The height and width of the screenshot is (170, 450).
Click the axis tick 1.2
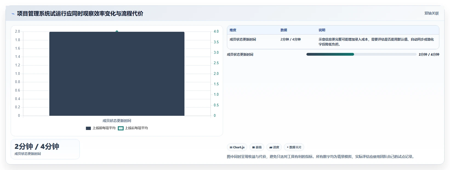point(18,65)
